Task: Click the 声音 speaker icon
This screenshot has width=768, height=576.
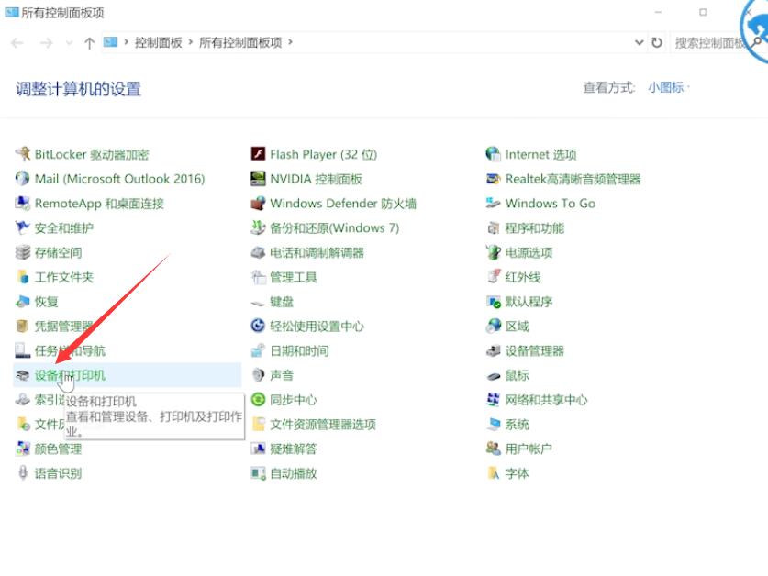Action: (258, 375)
